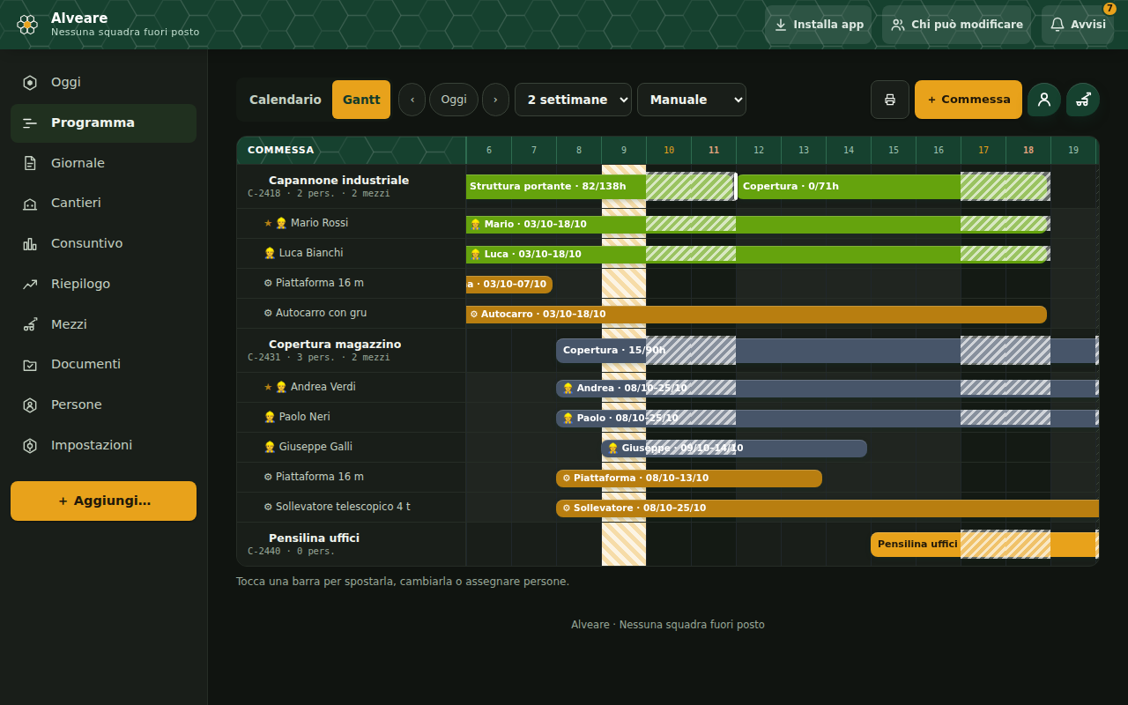The image size is (1128, 705).
Task: Click the Impostazioni sidebar icon
Action: pyautogui.click(x=30, y=446)
